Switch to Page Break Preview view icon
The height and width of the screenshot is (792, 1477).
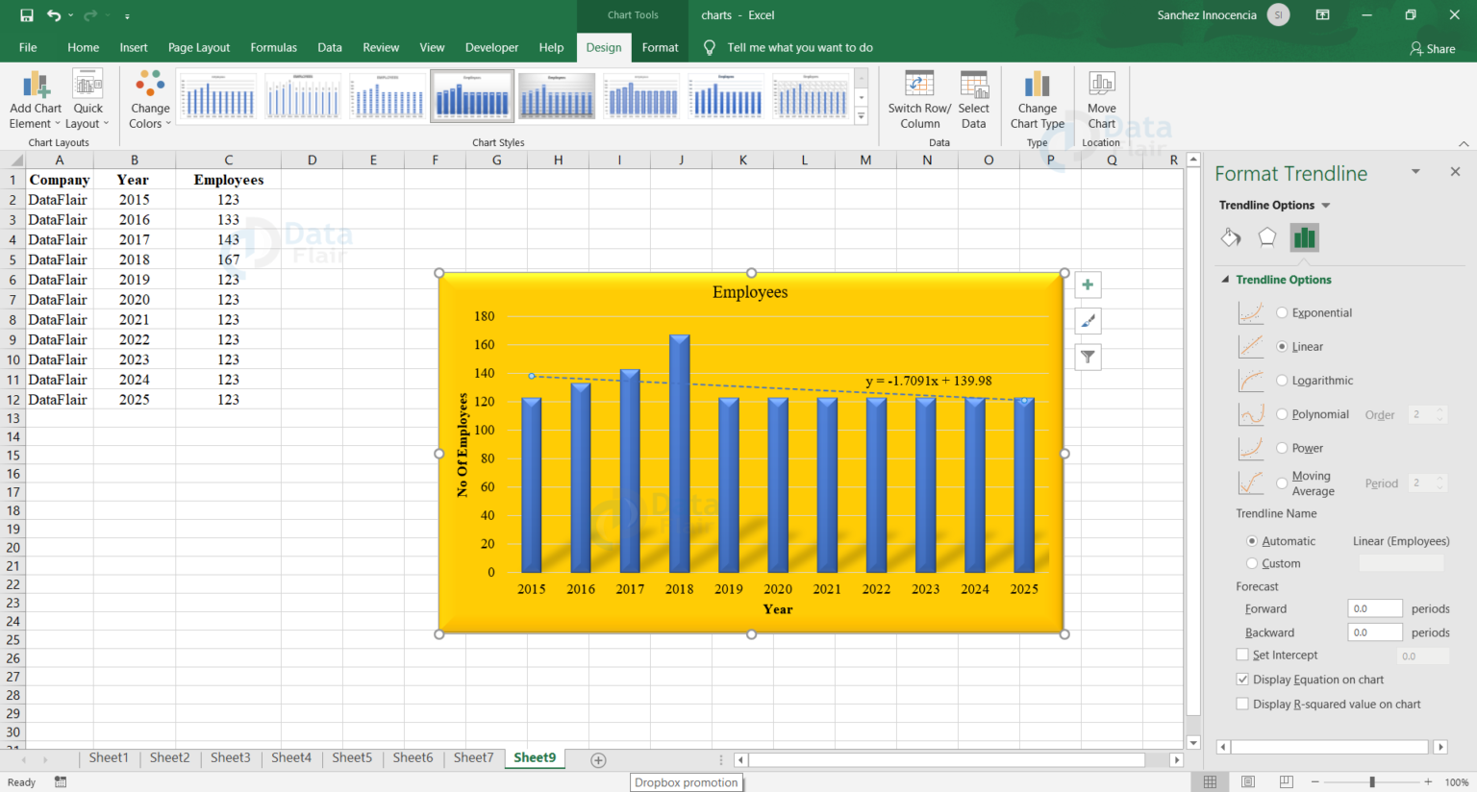(1286, 781)
